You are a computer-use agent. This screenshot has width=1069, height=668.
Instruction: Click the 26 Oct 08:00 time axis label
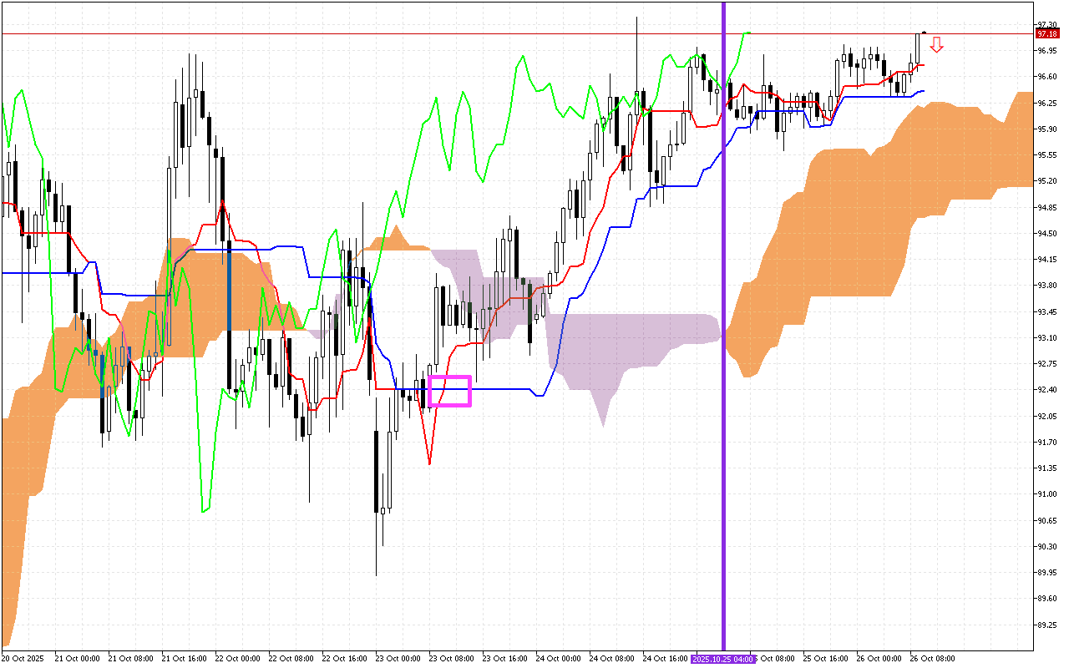pyautogui.click(x=932, y=659)
